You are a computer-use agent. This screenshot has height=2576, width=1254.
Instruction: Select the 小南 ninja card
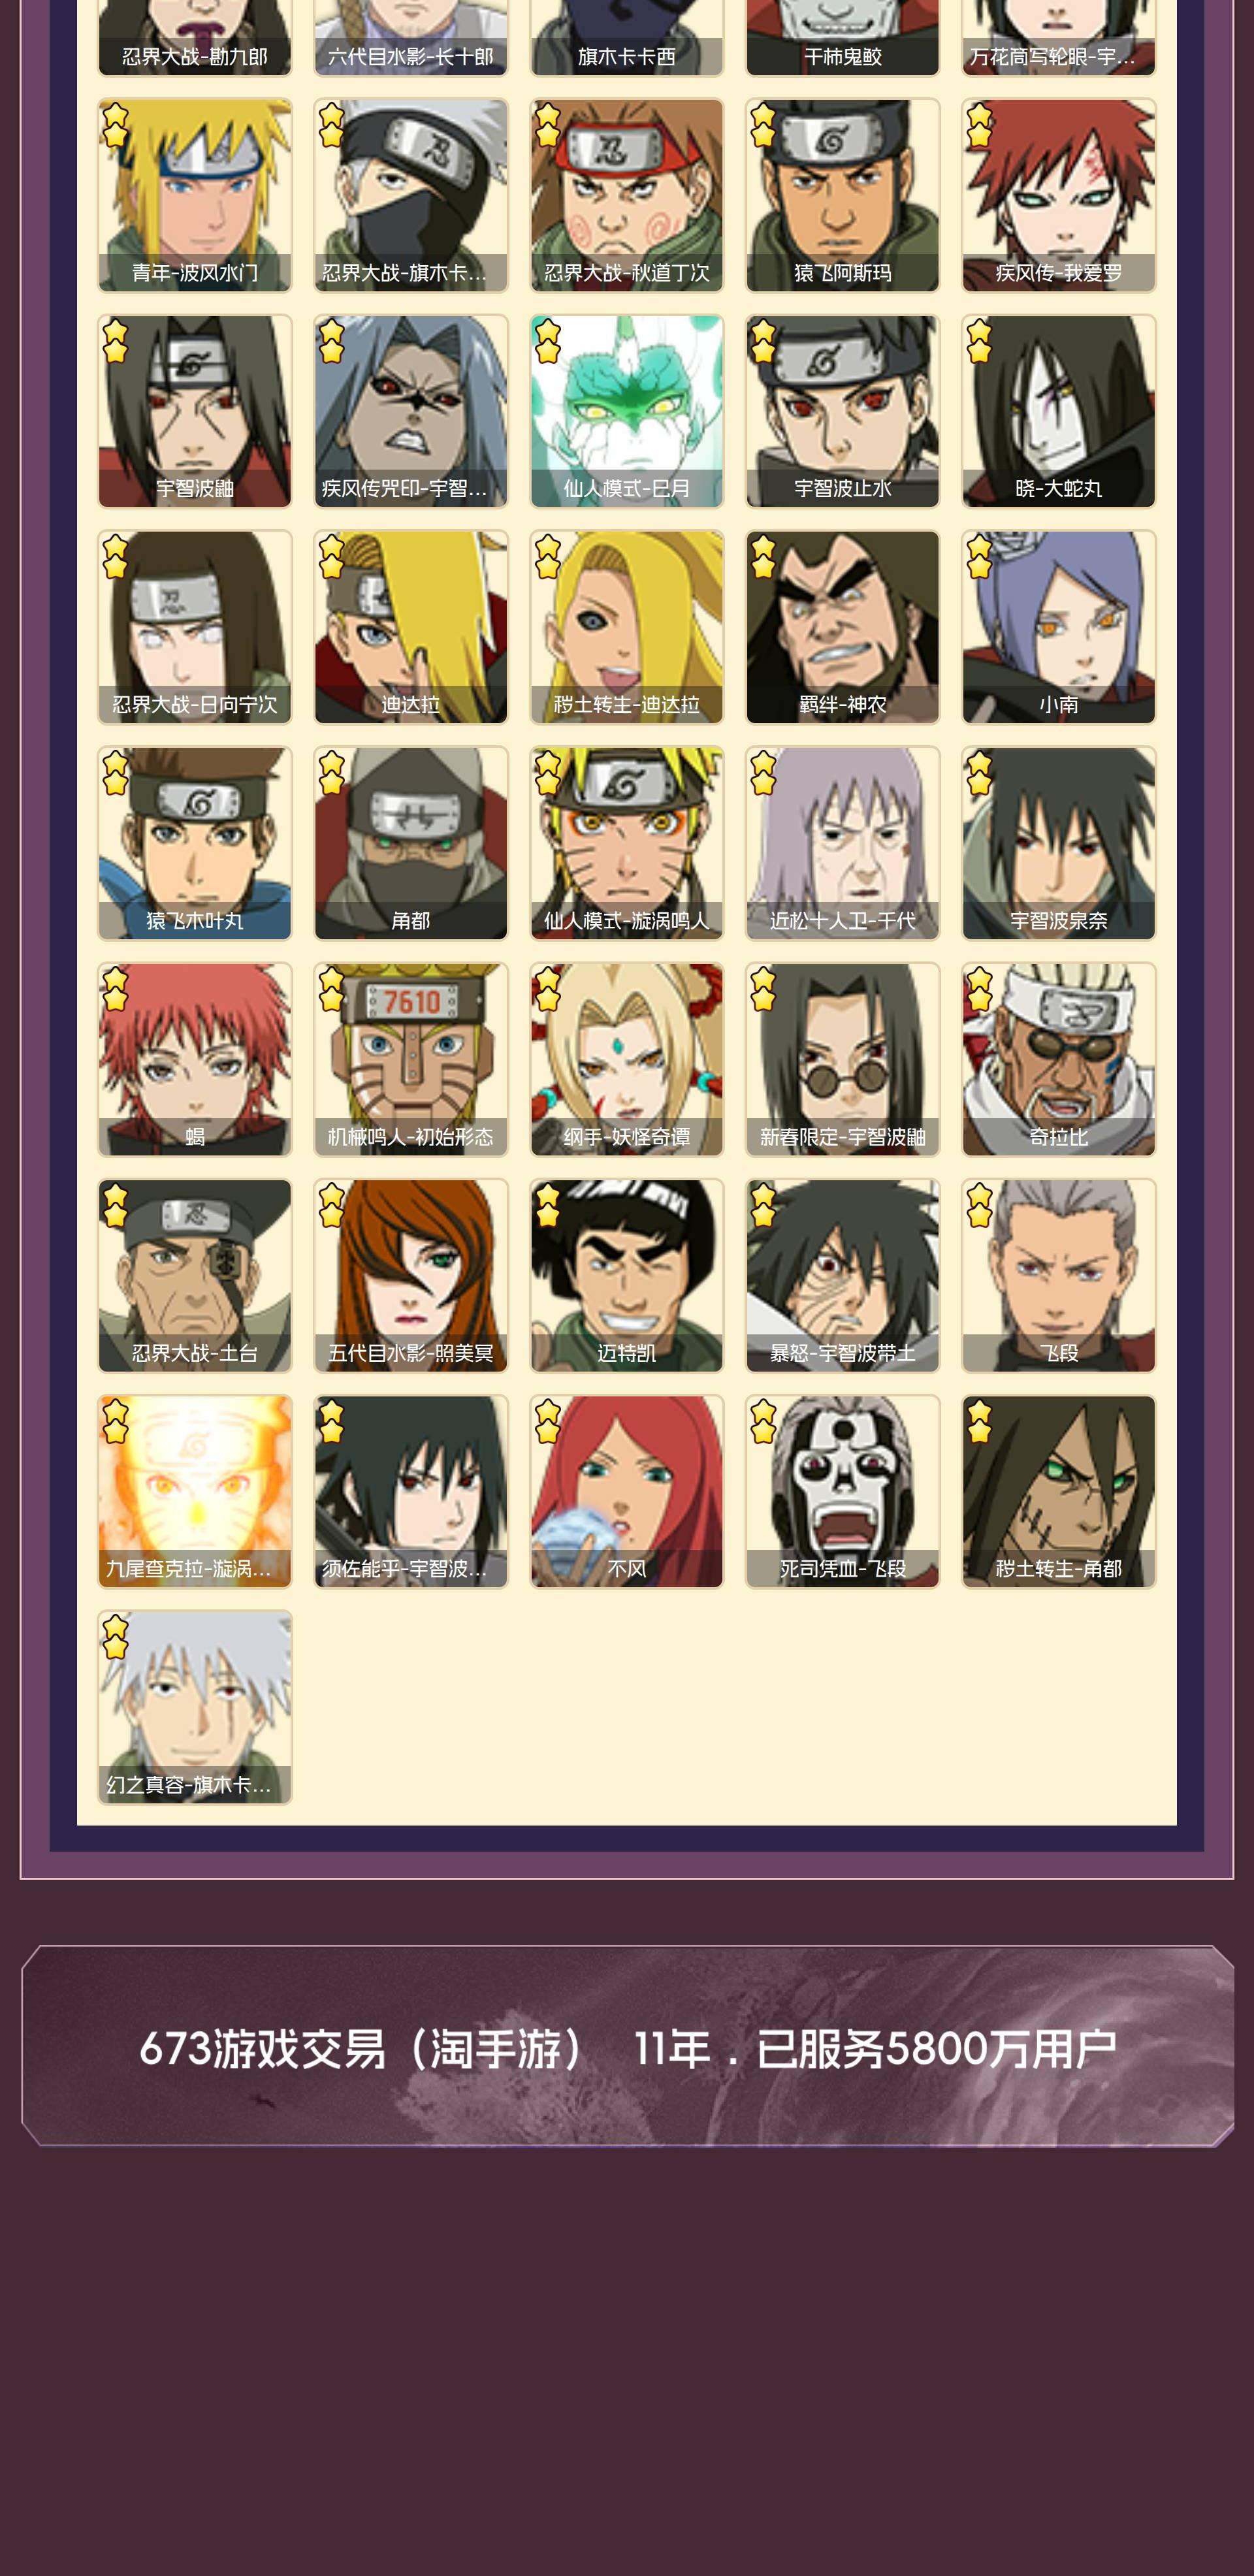point(1058,627)
